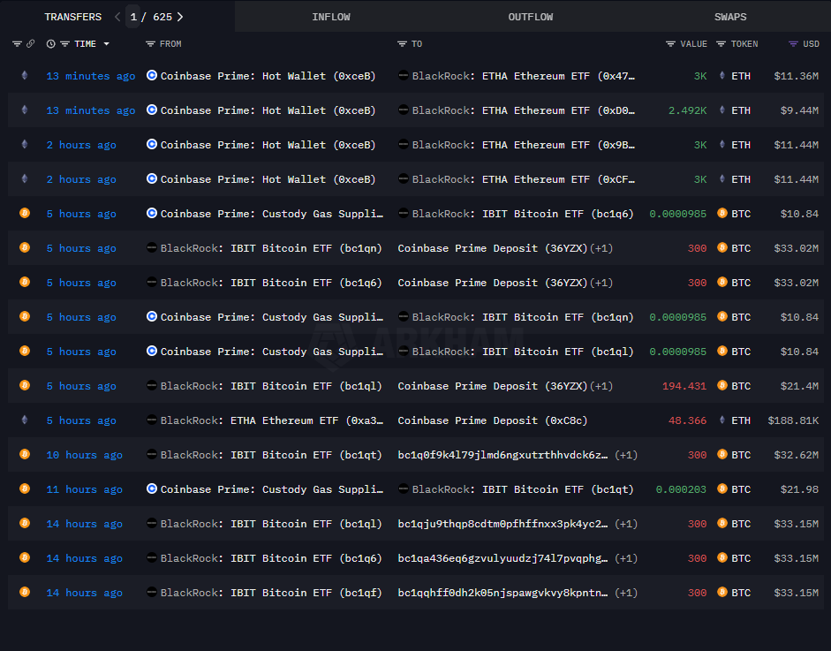Click the Ethereum chain icon in $11.36M row

coord(25,75)
